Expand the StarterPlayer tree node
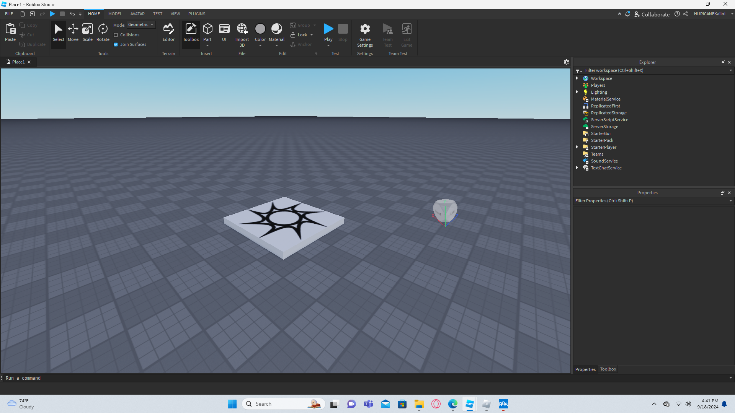This screenshot has width=735, height=413. pos(577,147)
